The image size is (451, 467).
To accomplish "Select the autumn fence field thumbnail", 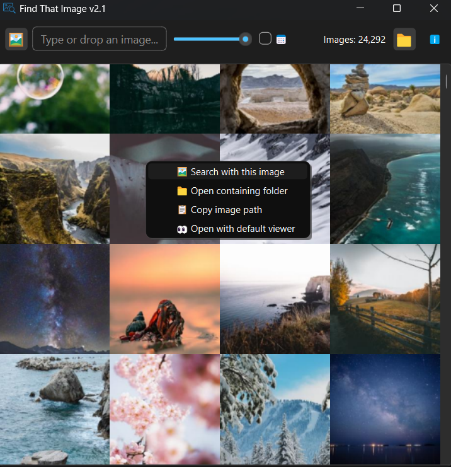I will pos(385,299).
